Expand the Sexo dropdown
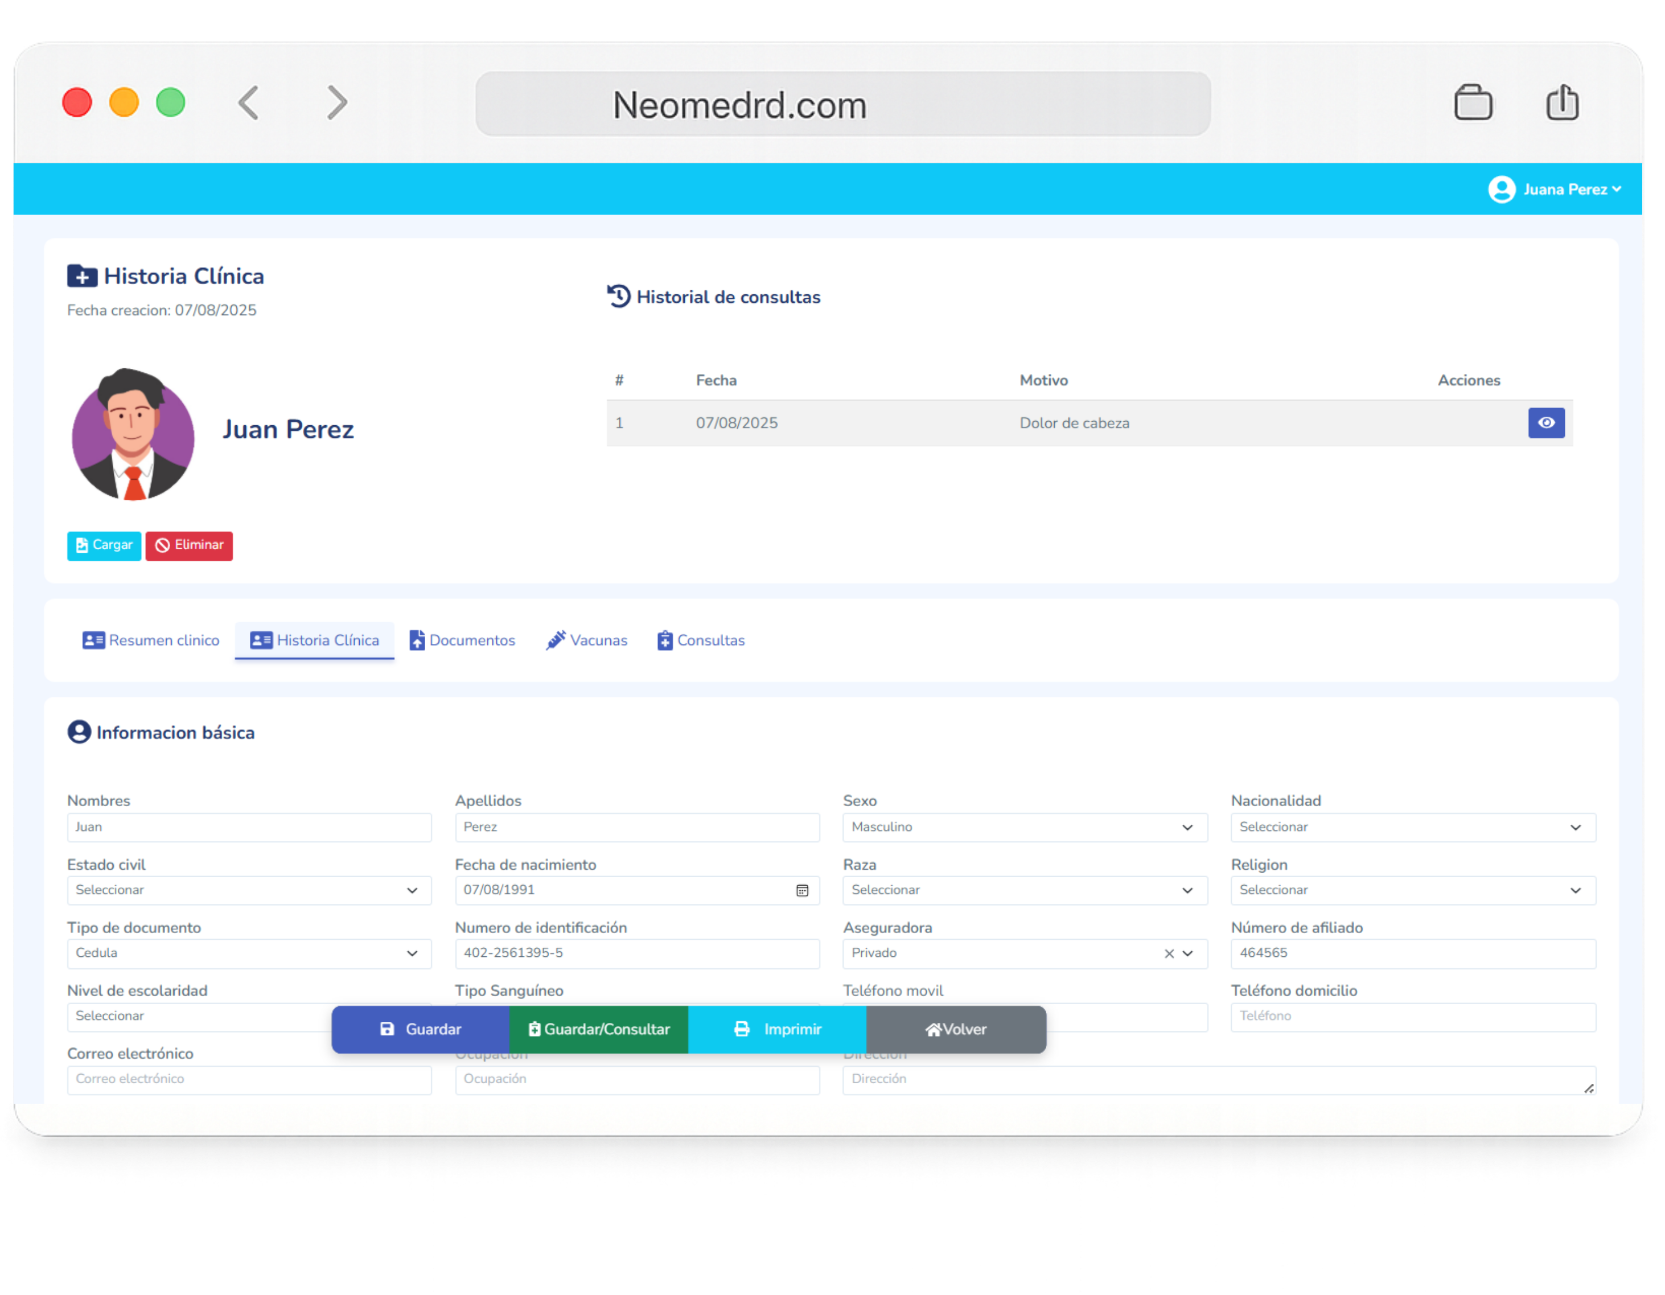This screenshot has width=1665, height=1295. tap(1025, 827)
